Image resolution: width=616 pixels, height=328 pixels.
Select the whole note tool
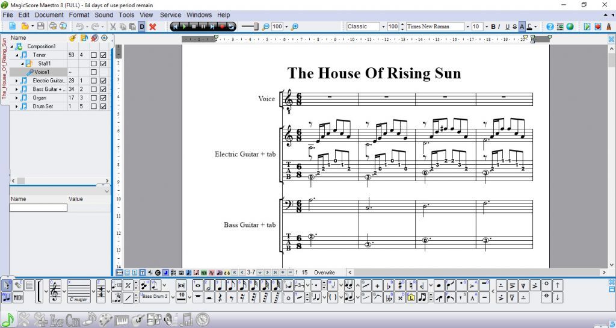(198, 285)
